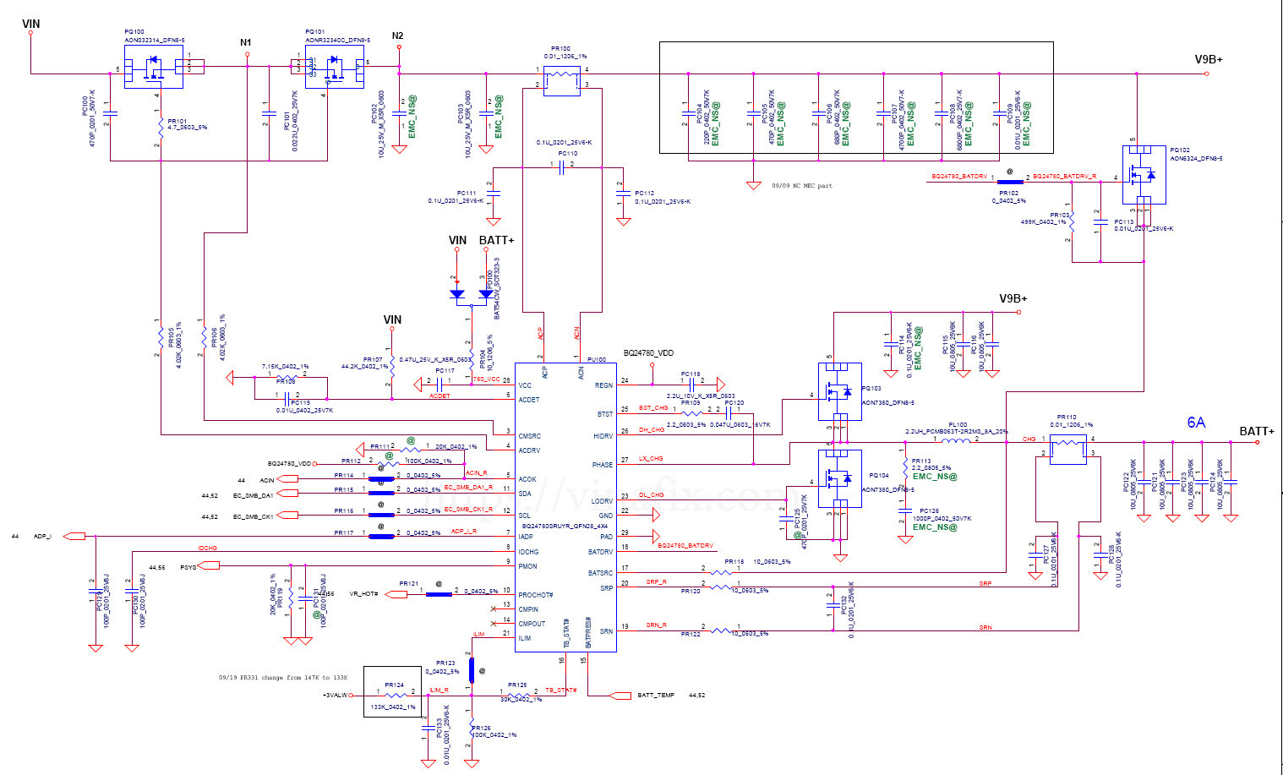Viewport: 1283px width, 775px height.
Task: Click the ACOK pin label on PU100
Action: [527, 479]
